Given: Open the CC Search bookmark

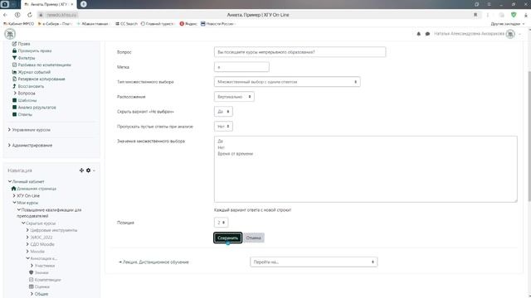Looking at the screenshot, I should coord(126,24).
